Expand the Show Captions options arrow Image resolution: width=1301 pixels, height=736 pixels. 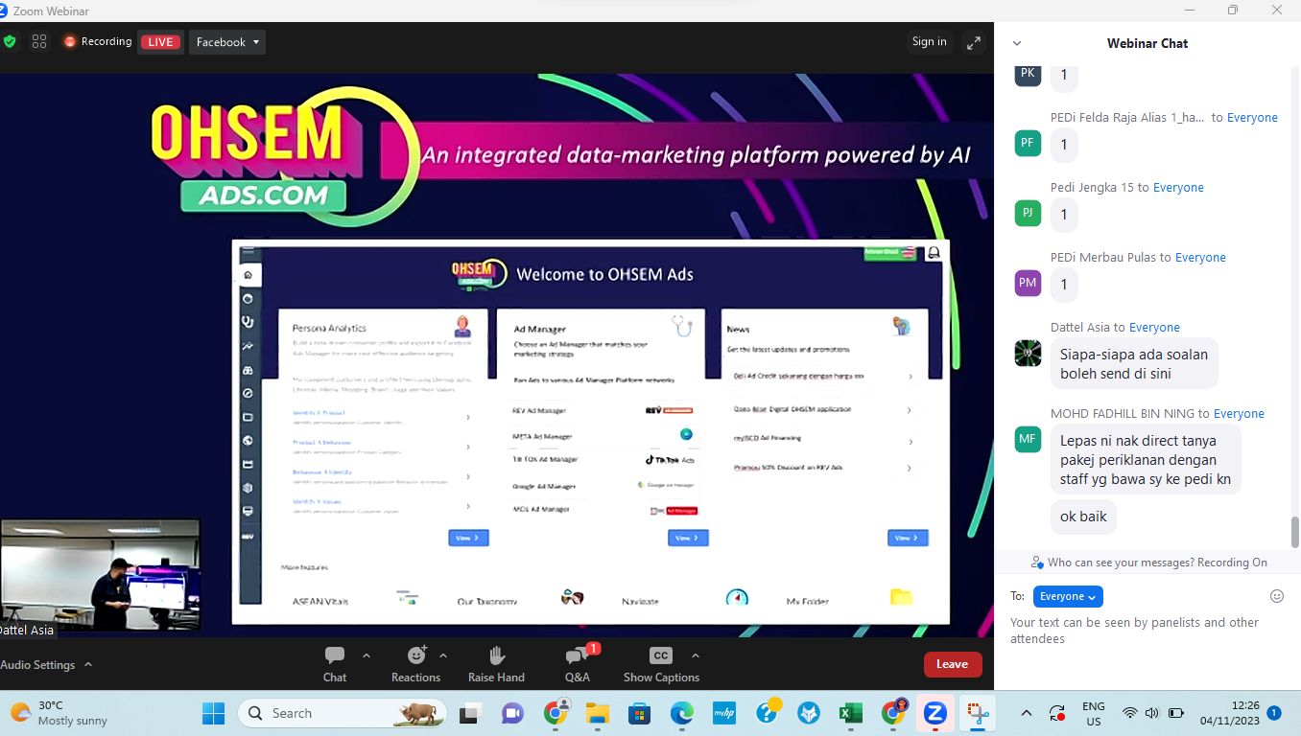coord(696,655)
